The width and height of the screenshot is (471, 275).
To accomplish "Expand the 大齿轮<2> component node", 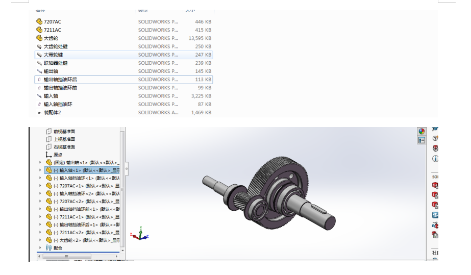I will [x=41, y=240].
